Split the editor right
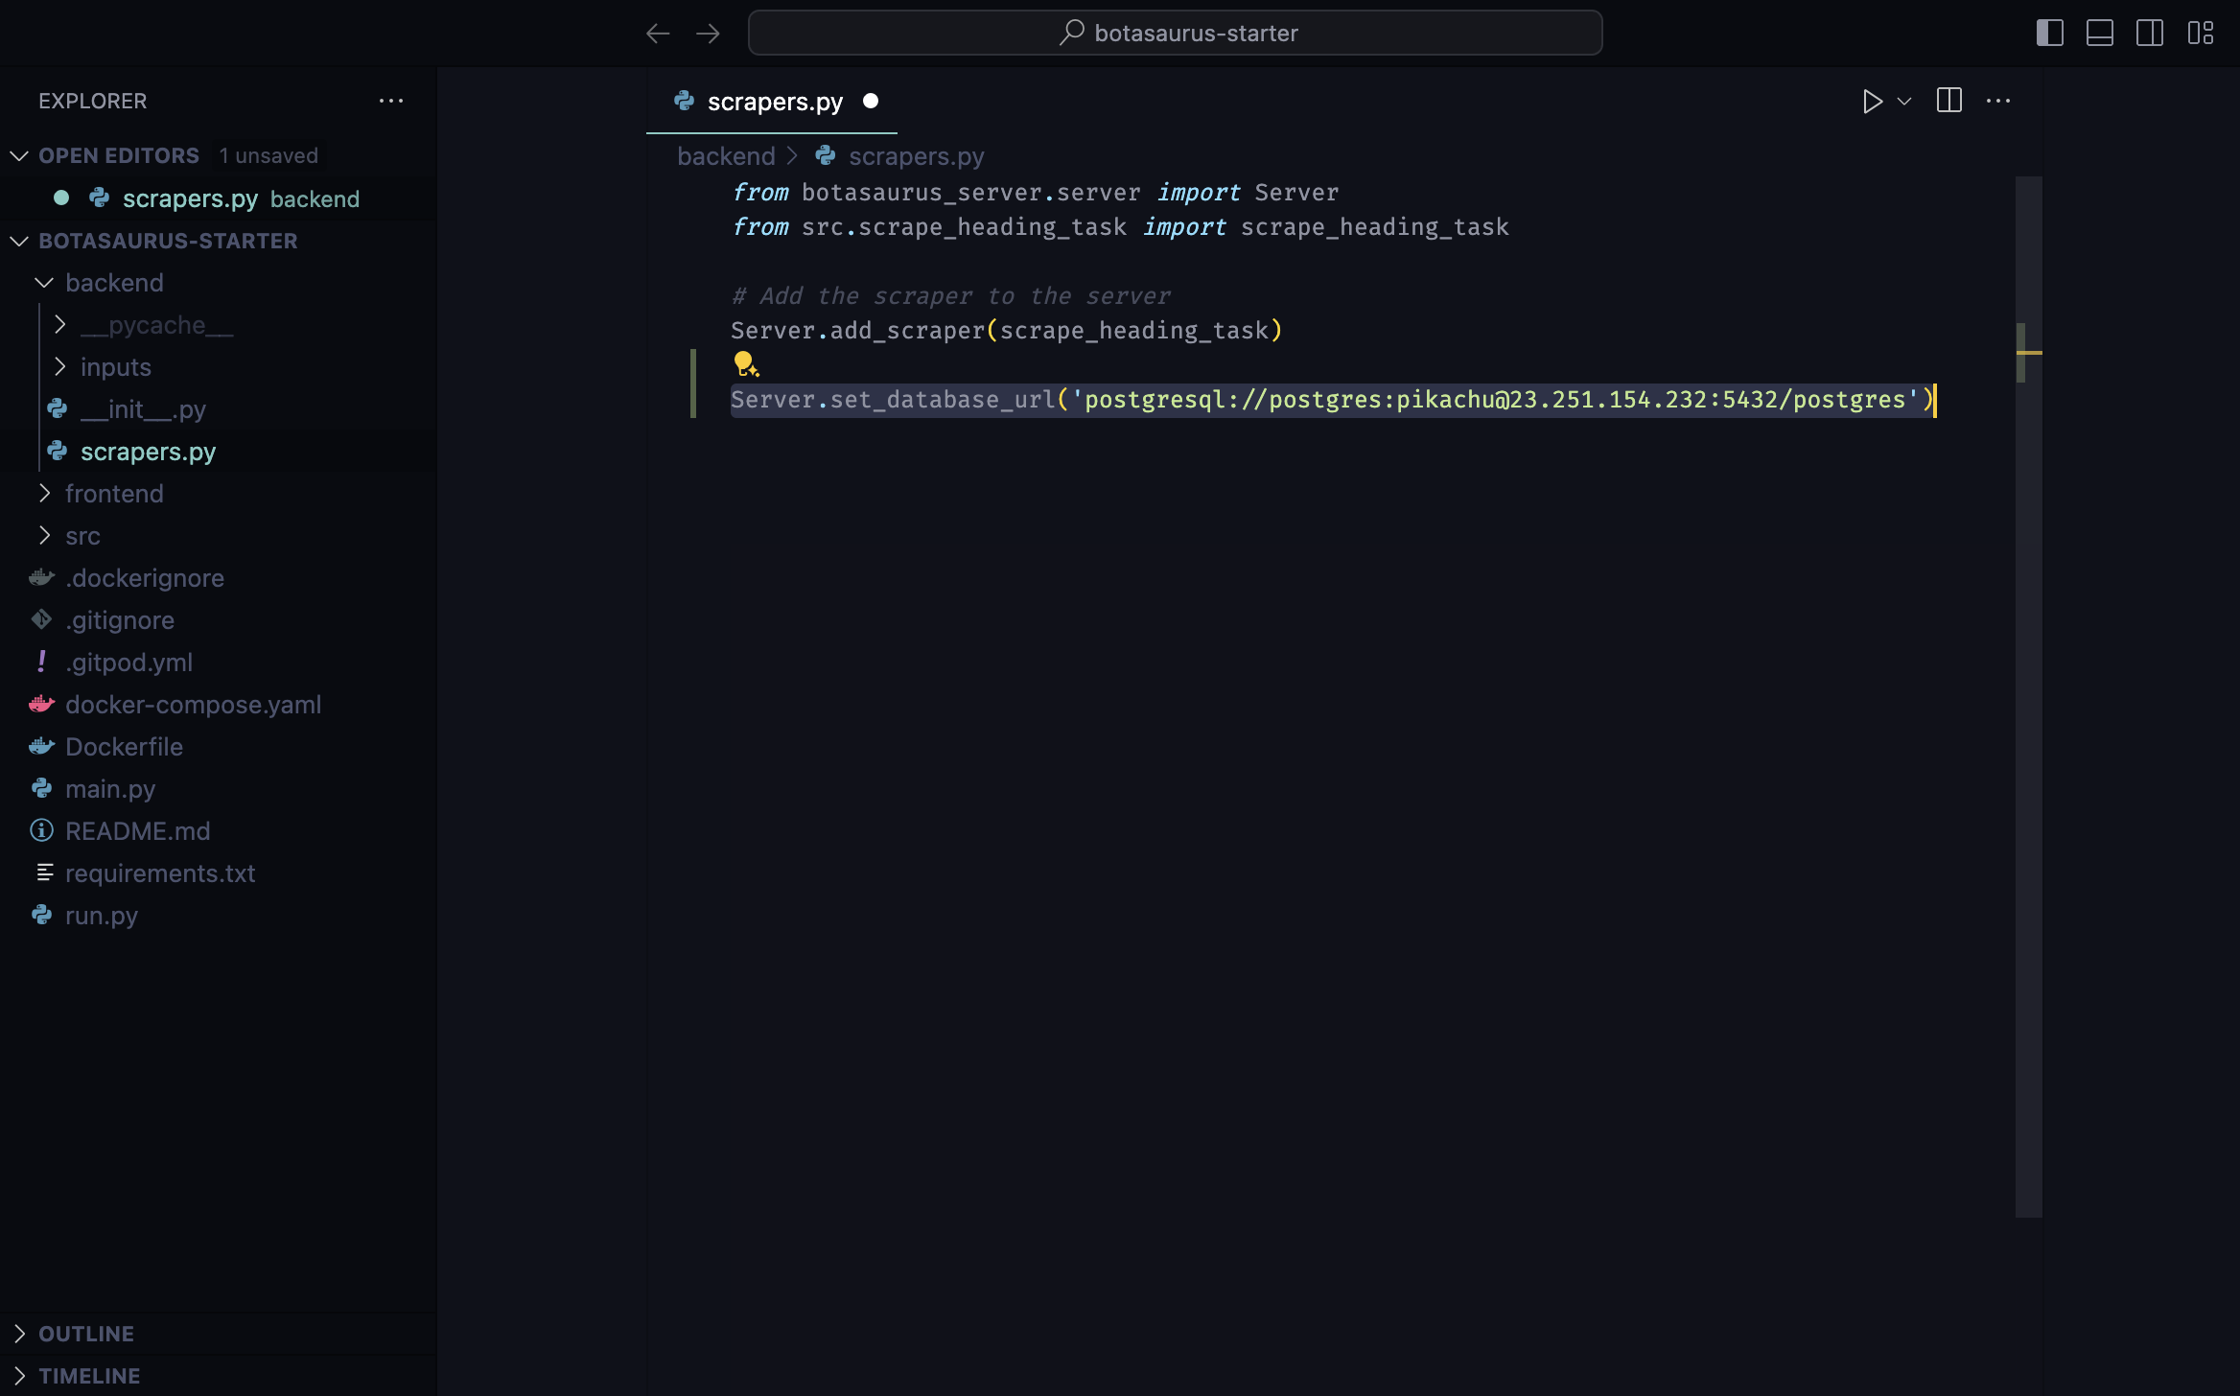The image size is (2240, 1396). (x=1949, y=101)
